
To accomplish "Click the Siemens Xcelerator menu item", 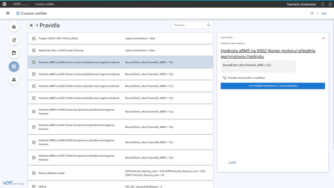I will tap(301, 4).
